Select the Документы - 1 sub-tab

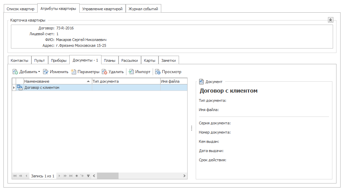tap(85, 60)
